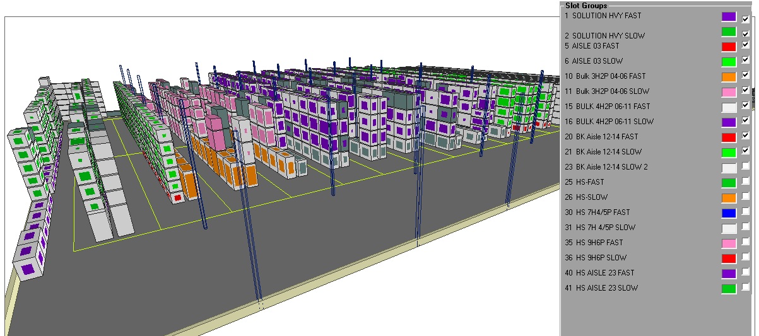Viewport: 759px width, 336px height.
Task: Click the '20 BK Aisle 12-14 FAST' label
Action: click(601, 137)
